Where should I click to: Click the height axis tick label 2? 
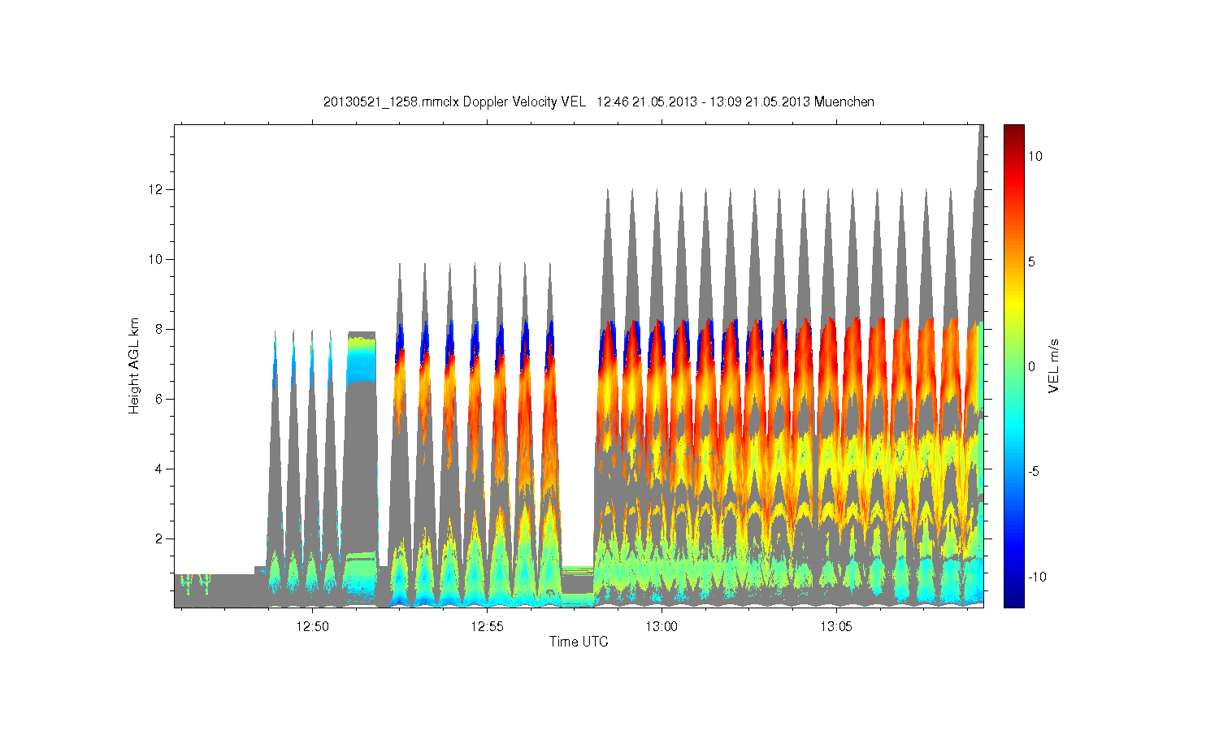point(158,539)
